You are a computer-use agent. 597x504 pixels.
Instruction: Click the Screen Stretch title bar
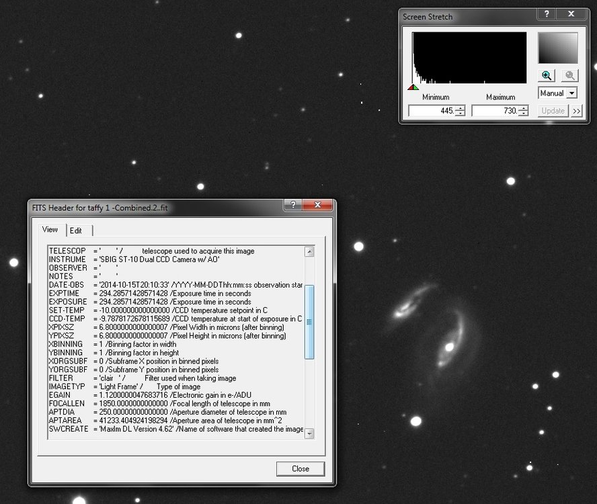click(469, 17)
